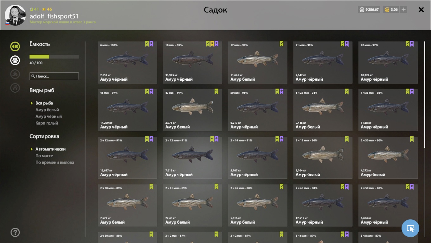Select the second sidebar basket icon

(x=15, y=60)
